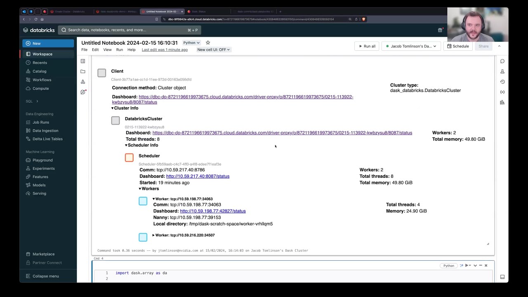Image resolution: width=528 pixels, height=297 pixels.
Task: Open variable explorer panel
Action: [502, 92]
